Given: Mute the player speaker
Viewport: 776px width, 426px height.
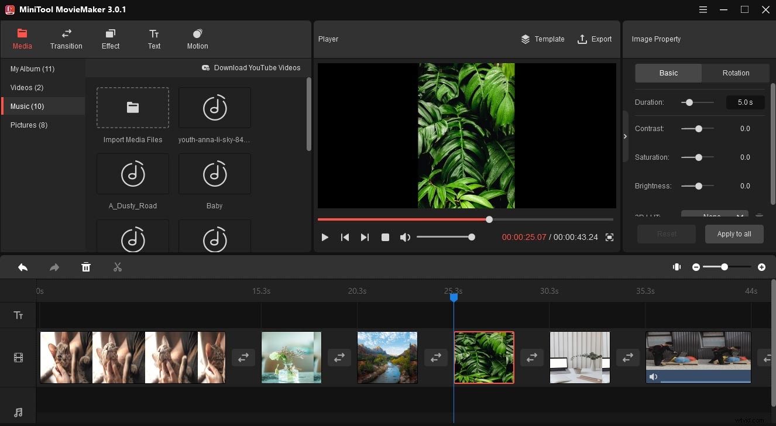Looking at the screenshot, I should [x=405, y=238].
